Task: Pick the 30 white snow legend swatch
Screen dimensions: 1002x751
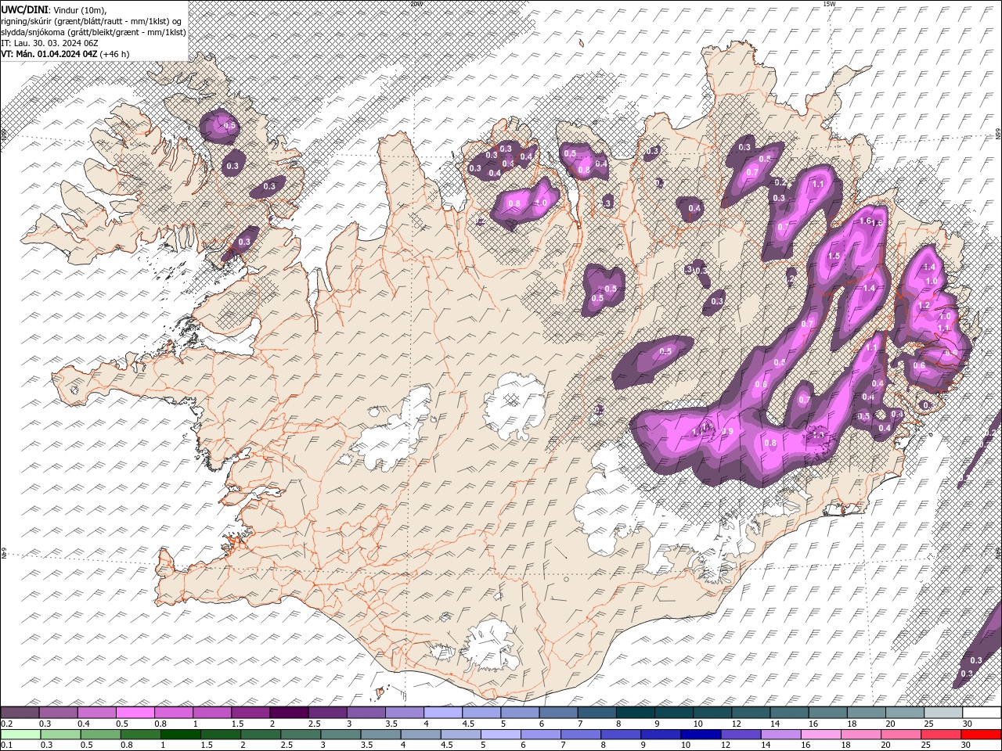Action: point(982,713)
